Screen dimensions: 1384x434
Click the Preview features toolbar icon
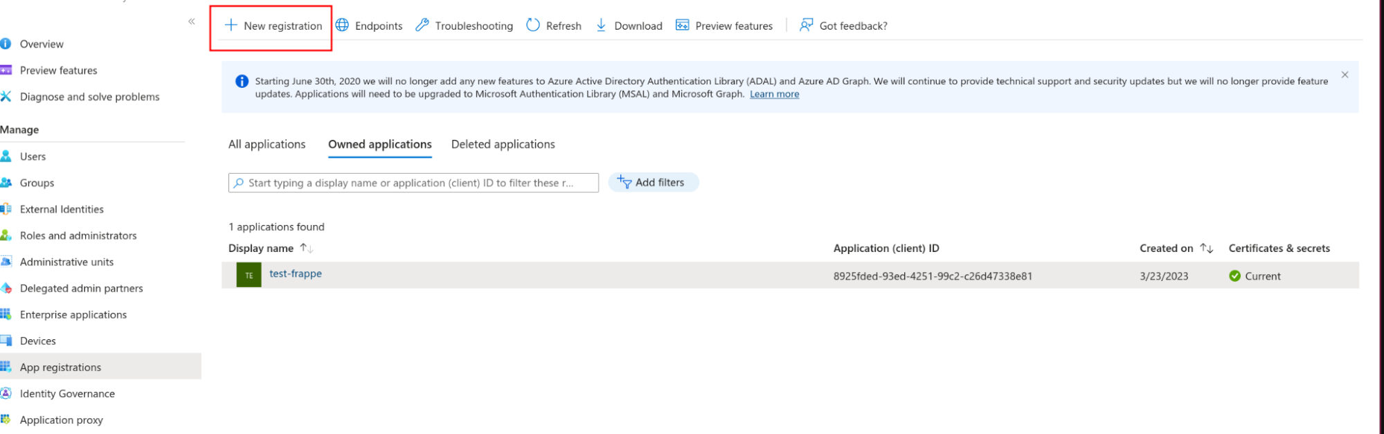point(683,26)
